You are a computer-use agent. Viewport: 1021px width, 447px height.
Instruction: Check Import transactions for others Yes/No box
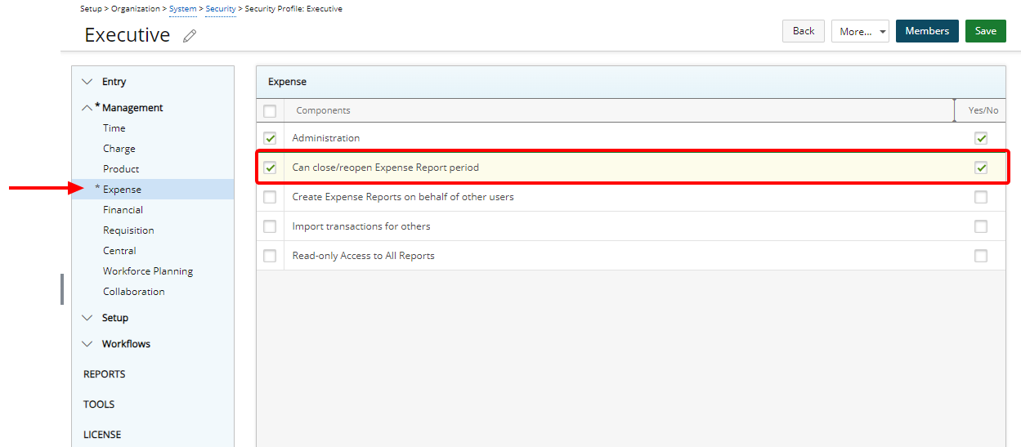[981, 226]
